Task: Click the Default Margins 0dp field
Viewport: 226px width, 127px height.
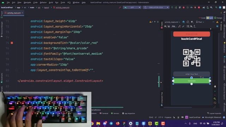Action: coord(174,26)
